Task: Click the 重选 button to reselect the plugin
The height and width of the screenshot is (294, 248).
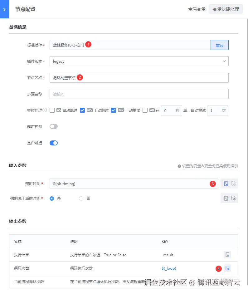Action: [x=220, y=45]
